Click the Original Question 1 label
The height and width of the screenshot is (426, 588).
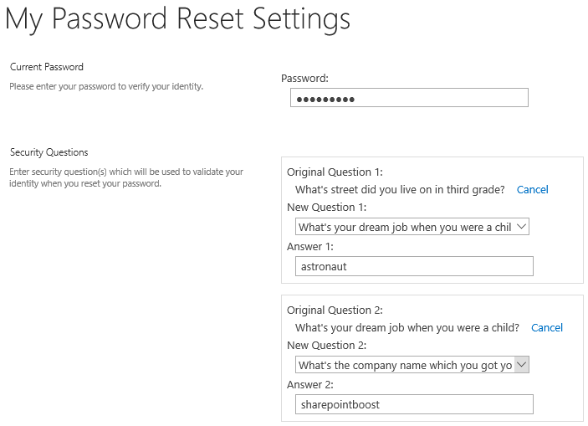pos(335,172)
